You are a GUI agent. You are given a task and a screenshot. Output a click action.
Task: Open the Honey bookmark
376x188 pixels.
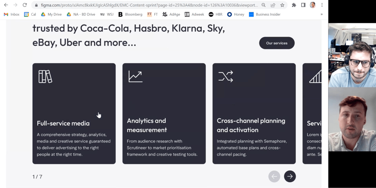(x=236, y=14)
